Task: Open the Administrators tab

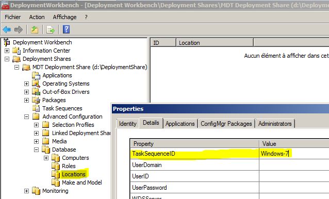Action: 275,124
